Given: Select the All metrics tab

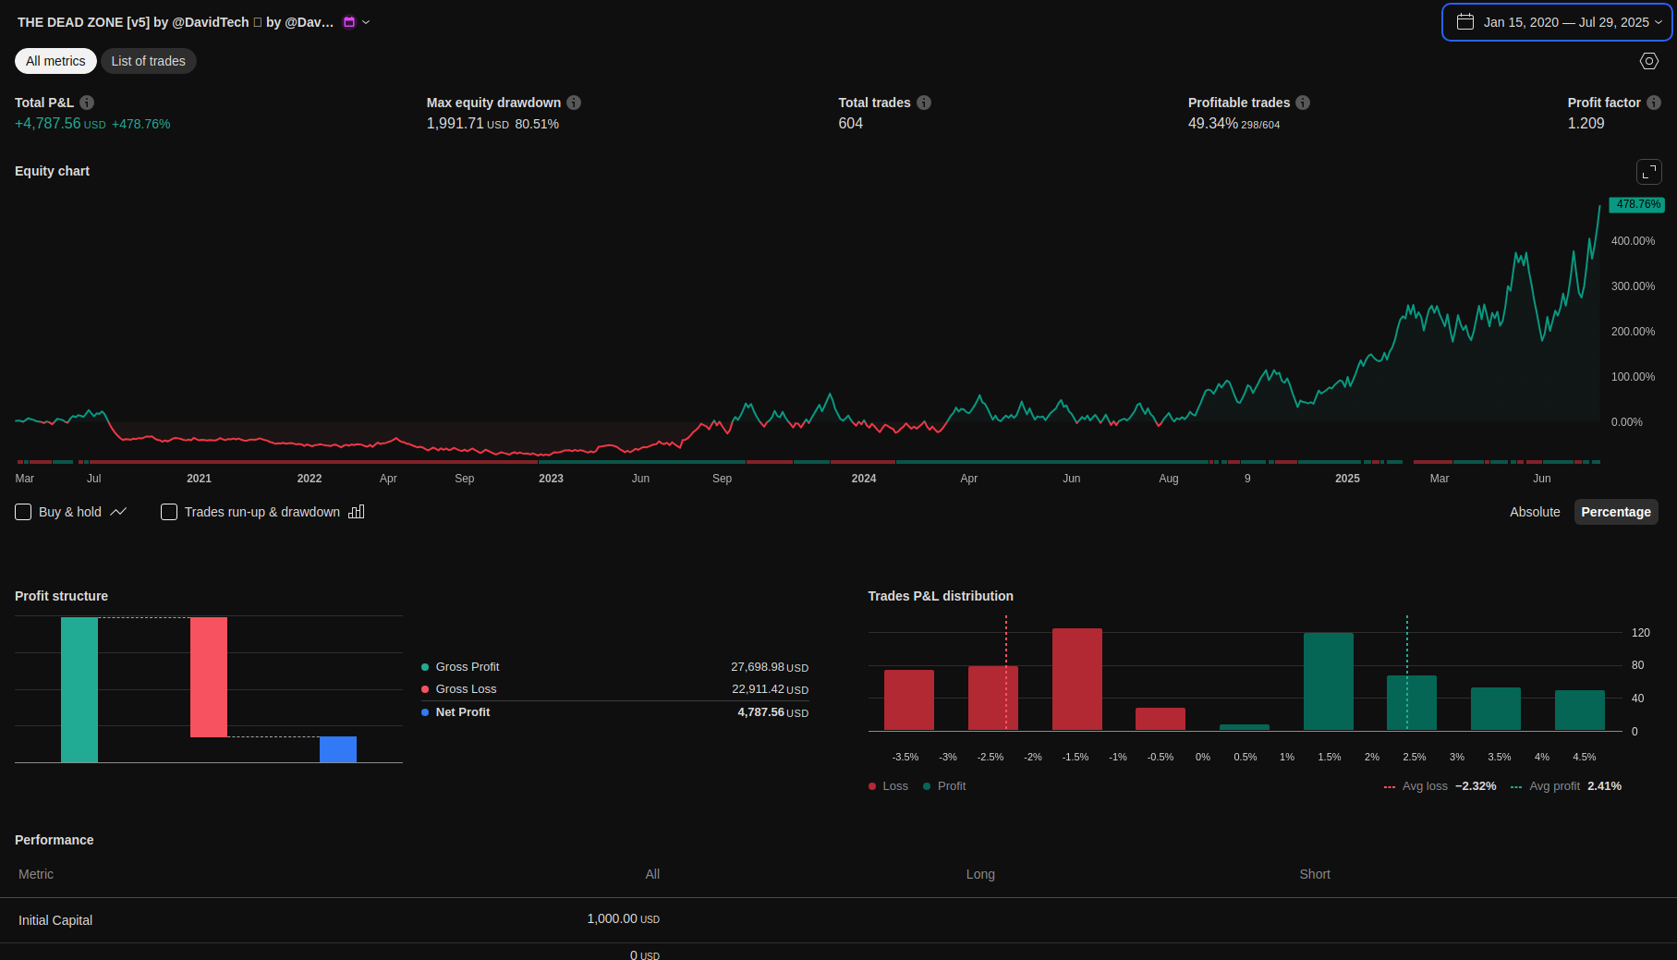Looking at the screenshot, I should (55, 61).
